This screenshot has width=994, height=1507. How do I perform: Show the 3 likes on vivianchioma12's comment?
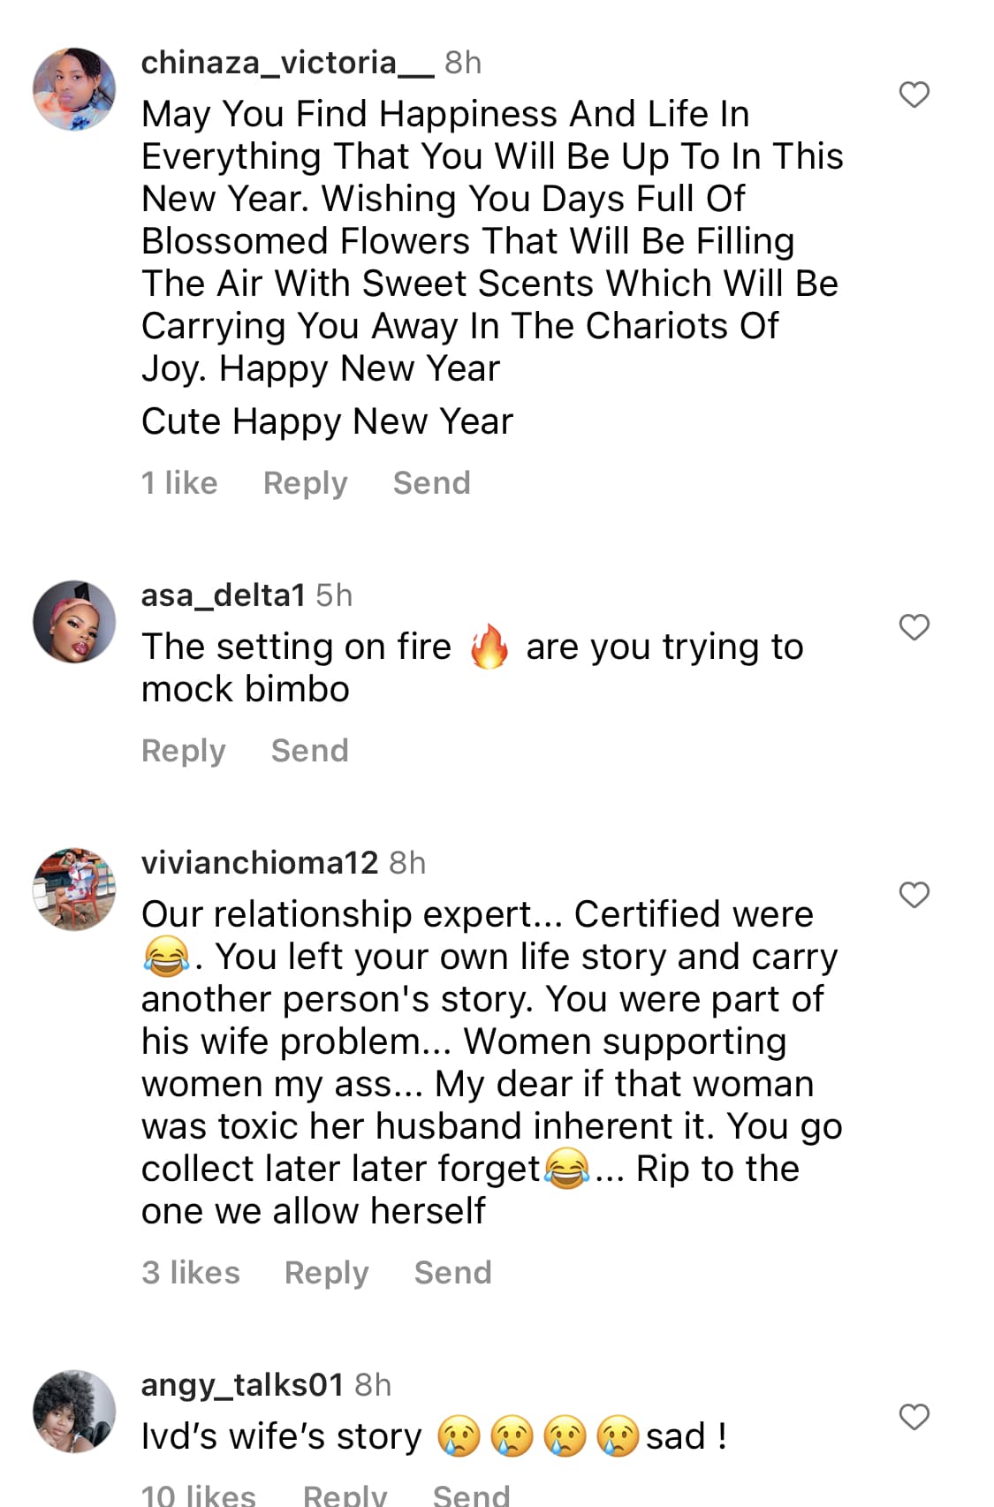click(191, 1273)
